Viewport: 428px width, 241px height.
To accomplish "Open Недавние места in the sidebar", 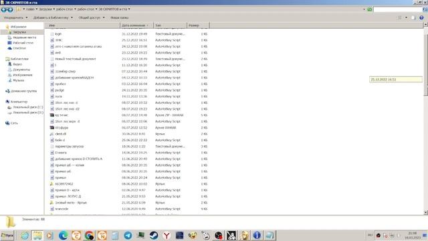I will pyautogui.click(x=25, y=37).
